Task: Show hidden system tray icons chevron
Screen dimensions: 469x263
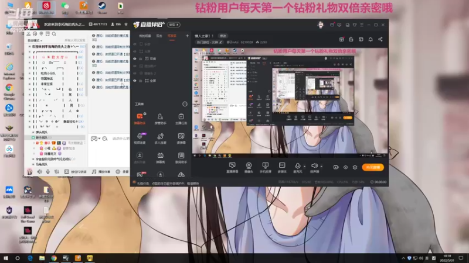Action: pos(403,258)
